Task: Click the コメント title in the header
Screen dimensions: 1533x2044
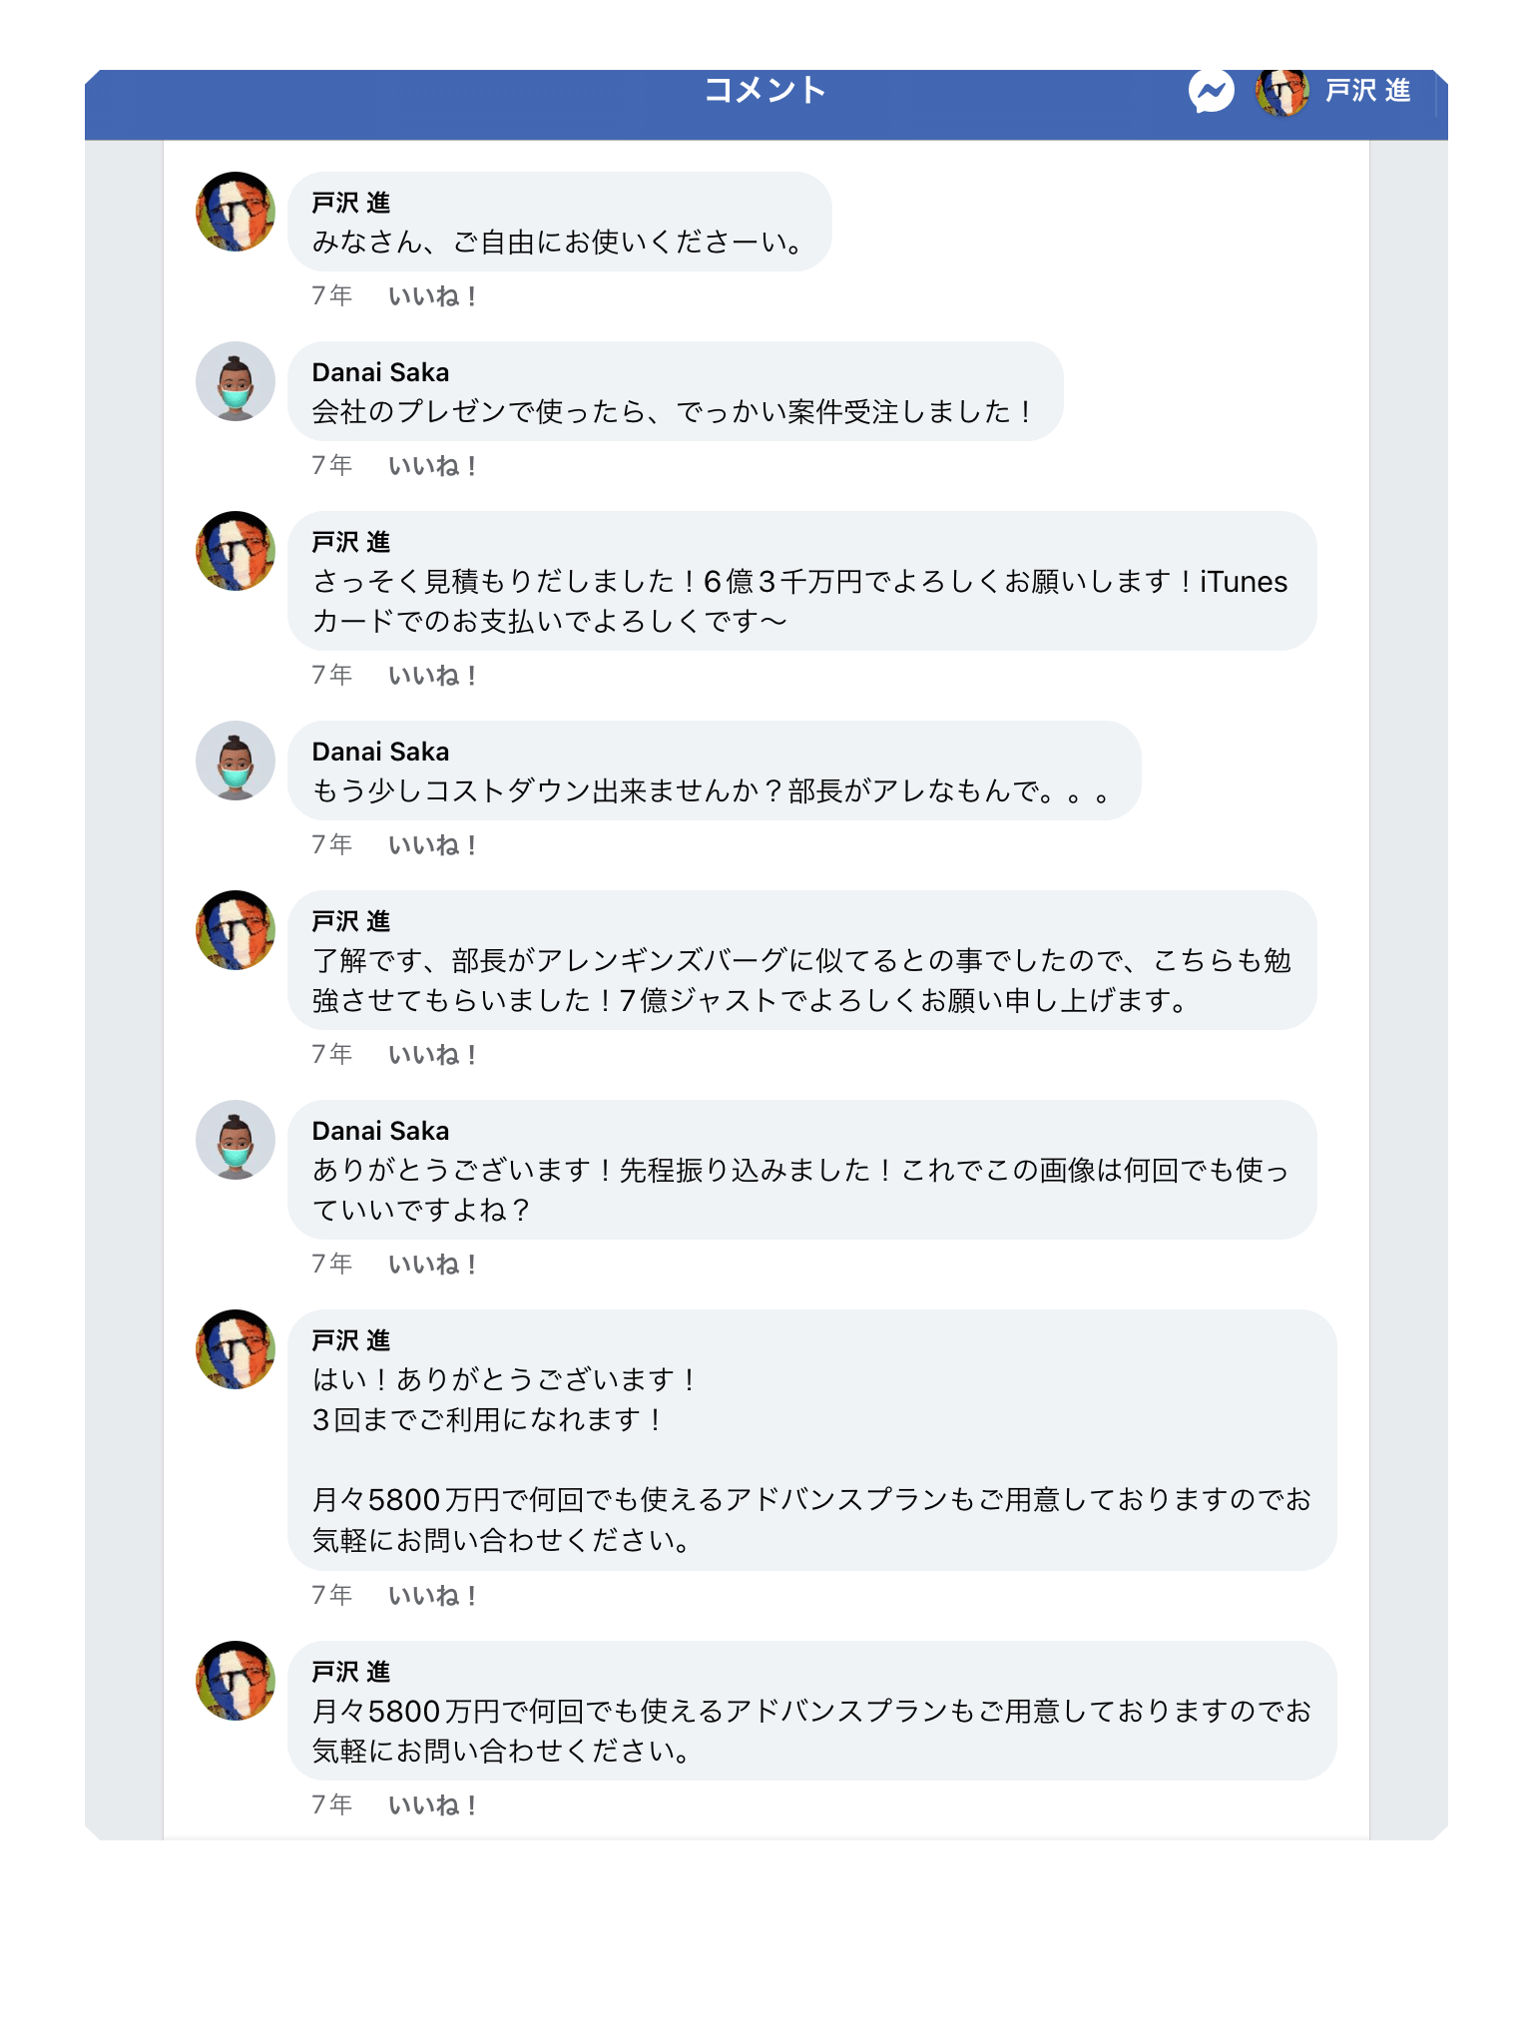Action: [x=765, y=91]
